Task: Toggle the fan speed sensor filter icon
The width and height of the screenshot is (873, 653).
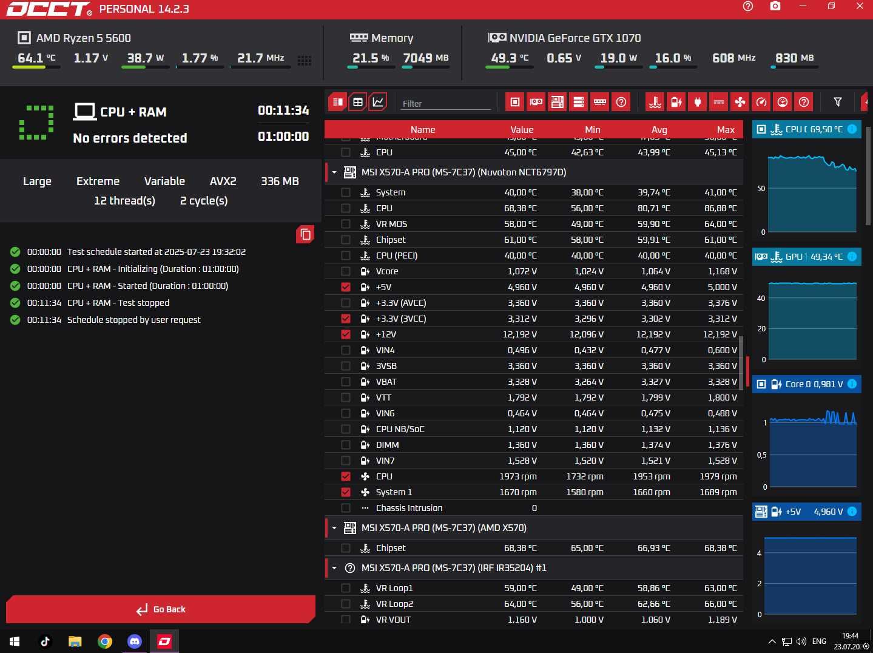Action: point(740,102)
